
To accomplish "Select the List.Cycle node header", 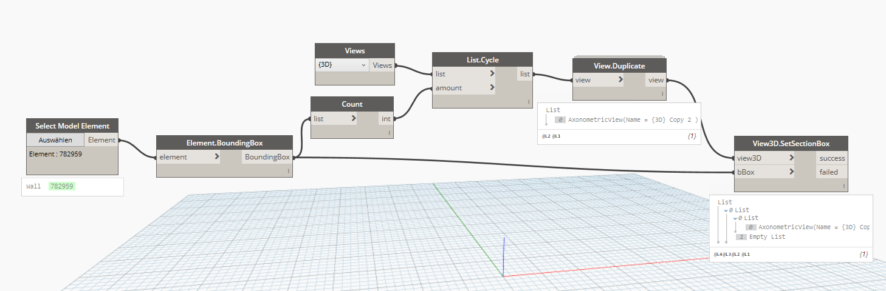I will click(x=482, y=59).
